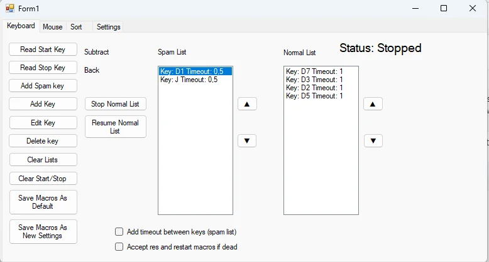Click the Delete key button
Screen dimensions: 489x262
[x=43, y=140]
